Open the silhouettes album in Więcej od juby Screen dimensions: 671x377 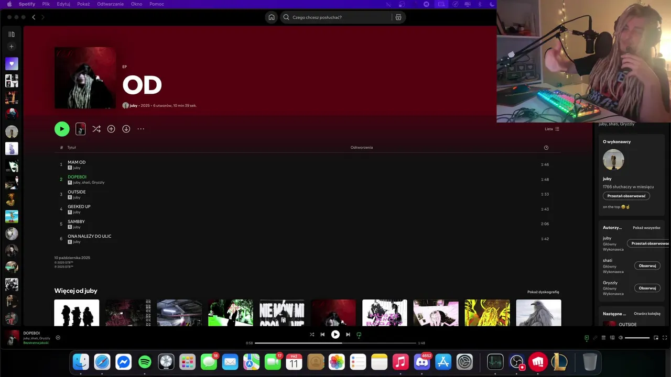pyautogui.click(x=77, y=313)
